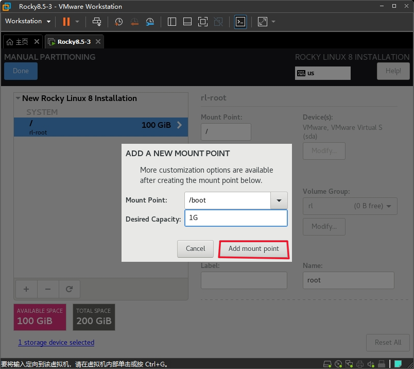Remove mount point with minus button
This screenshot has width=414, height=369.
click(x=48, y=289)
